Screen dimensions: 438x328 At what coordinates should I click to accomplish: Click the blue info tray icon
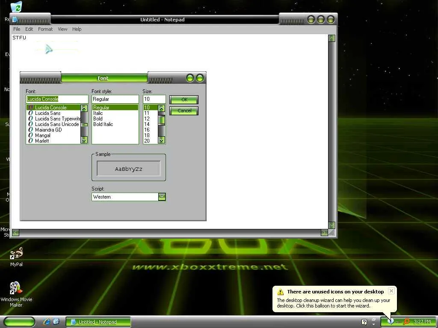point(391,321)
